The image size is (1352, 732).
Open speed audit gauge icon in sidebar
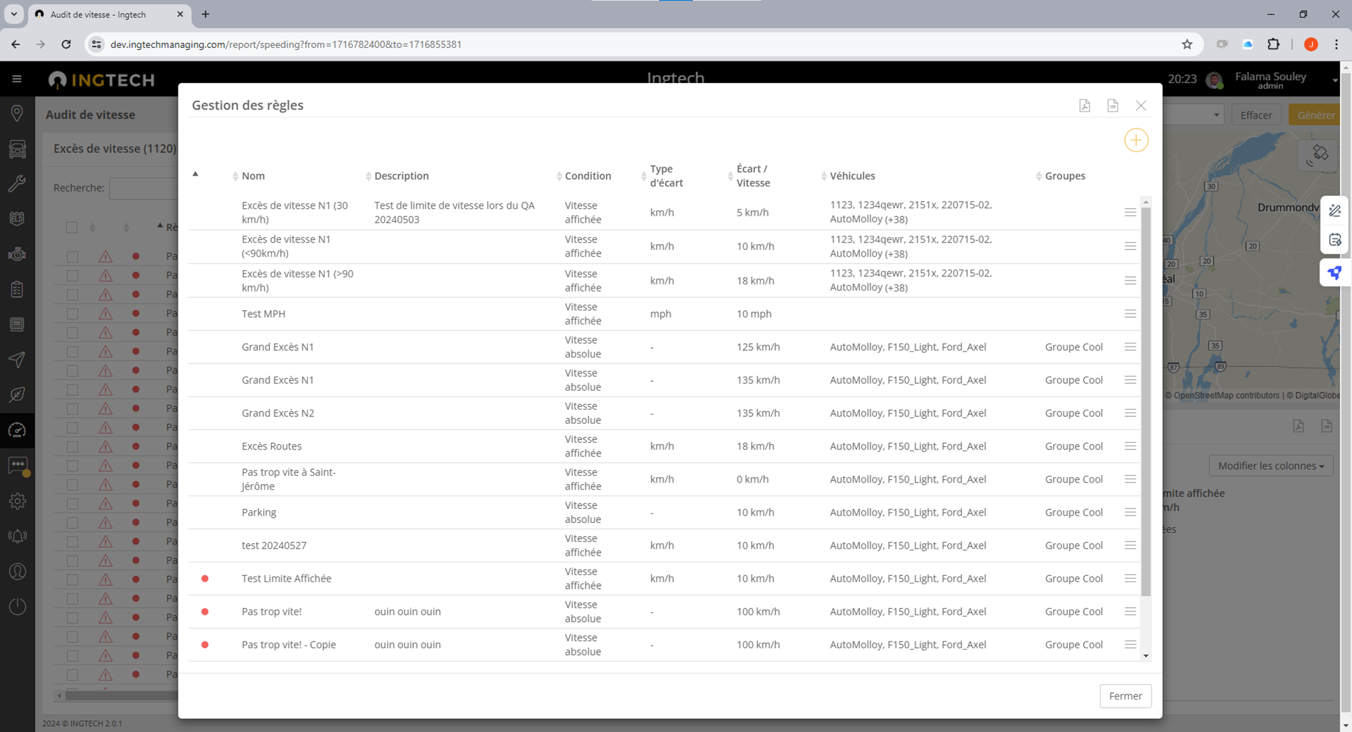point(18,431)
